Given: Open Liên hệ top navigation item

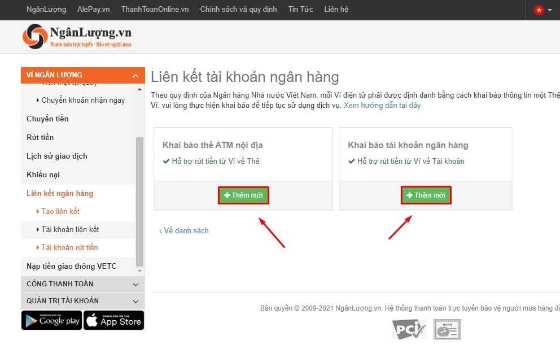Looking at the screenshot, I should 336,9.
